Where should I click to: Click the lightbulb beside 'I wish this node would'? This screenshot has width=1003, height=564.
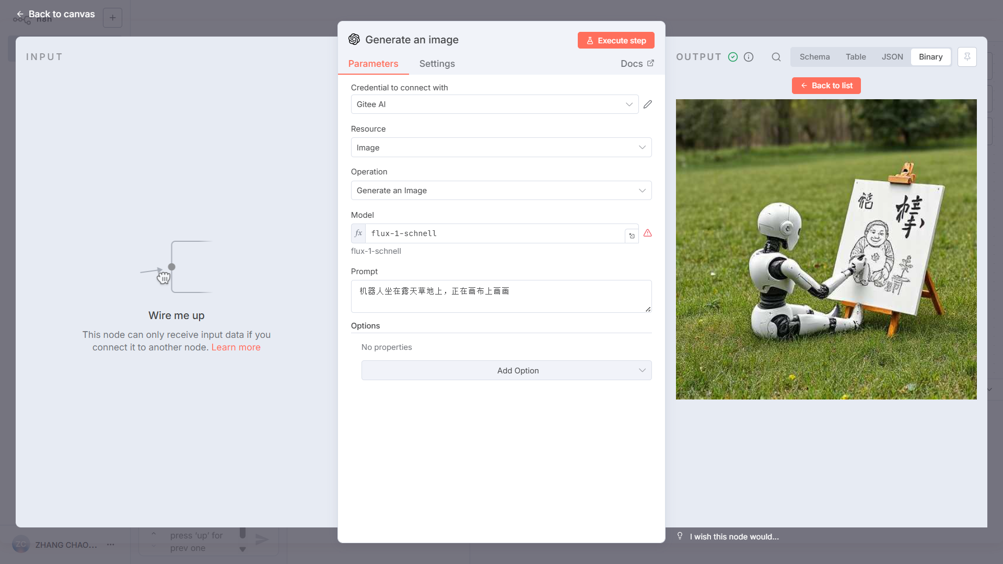(680, 536)
